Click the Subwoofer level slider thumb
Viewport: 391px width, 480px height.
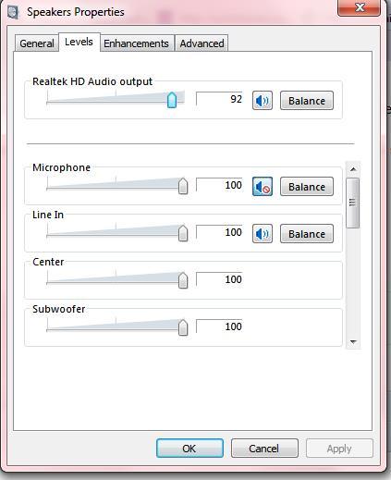pyautogui.click(x=183, y=327)
